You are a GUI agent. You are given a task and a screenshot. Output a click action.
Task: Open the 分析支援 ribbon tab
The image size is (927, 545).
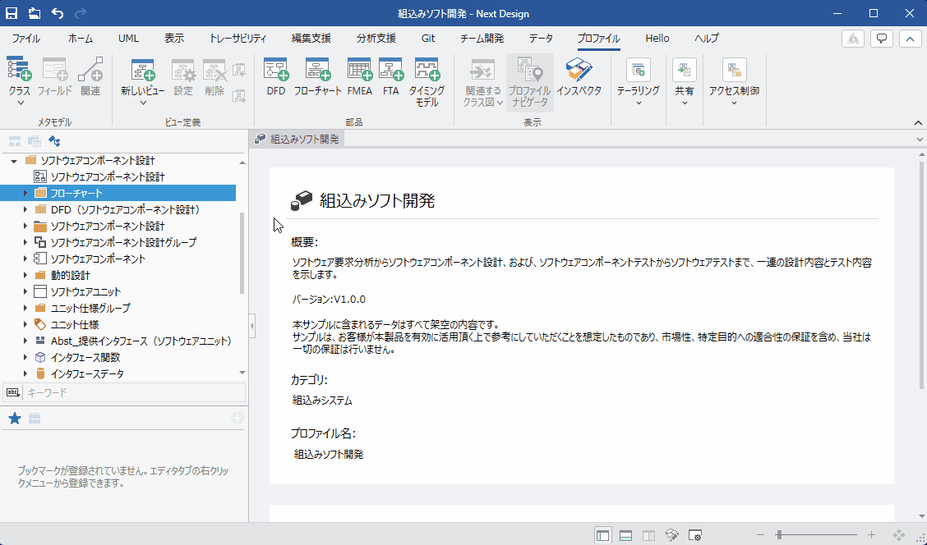(x=376, y=39)
